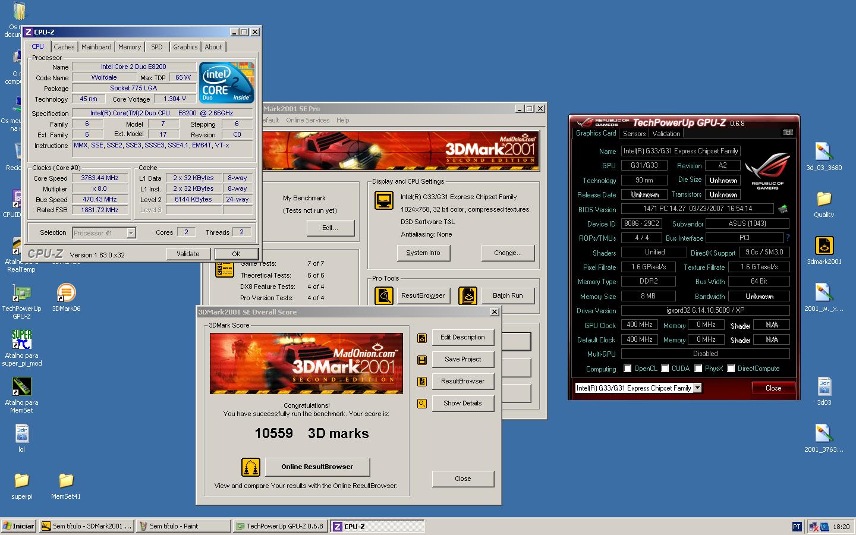Click the System Info button

pyautogui.click(x=423, y=253)
